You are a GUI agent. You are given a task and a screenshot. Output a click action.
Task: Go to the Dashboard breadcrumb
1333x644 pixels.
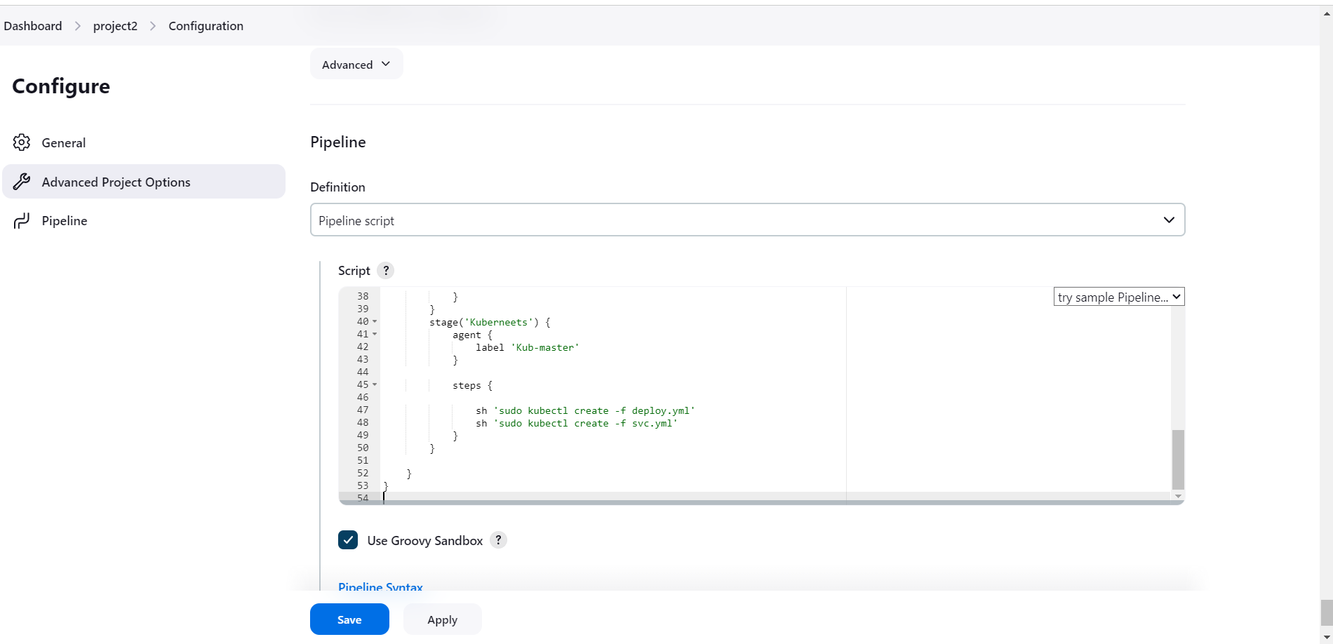tap(33, 26)
